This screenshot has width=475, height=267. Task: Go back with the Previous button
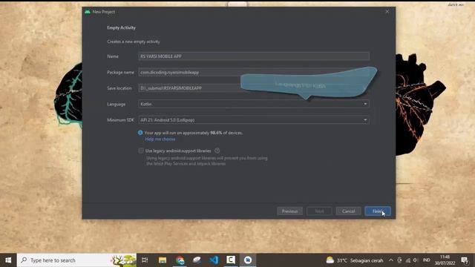(289, 211)
